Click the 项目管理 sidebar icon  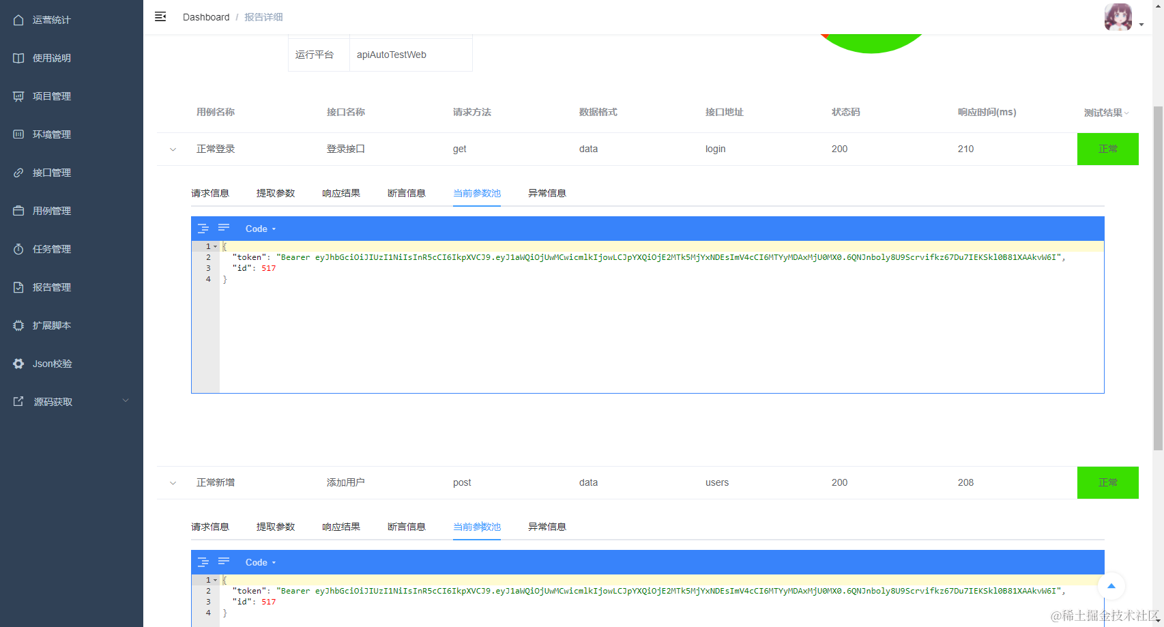[18, 96]
